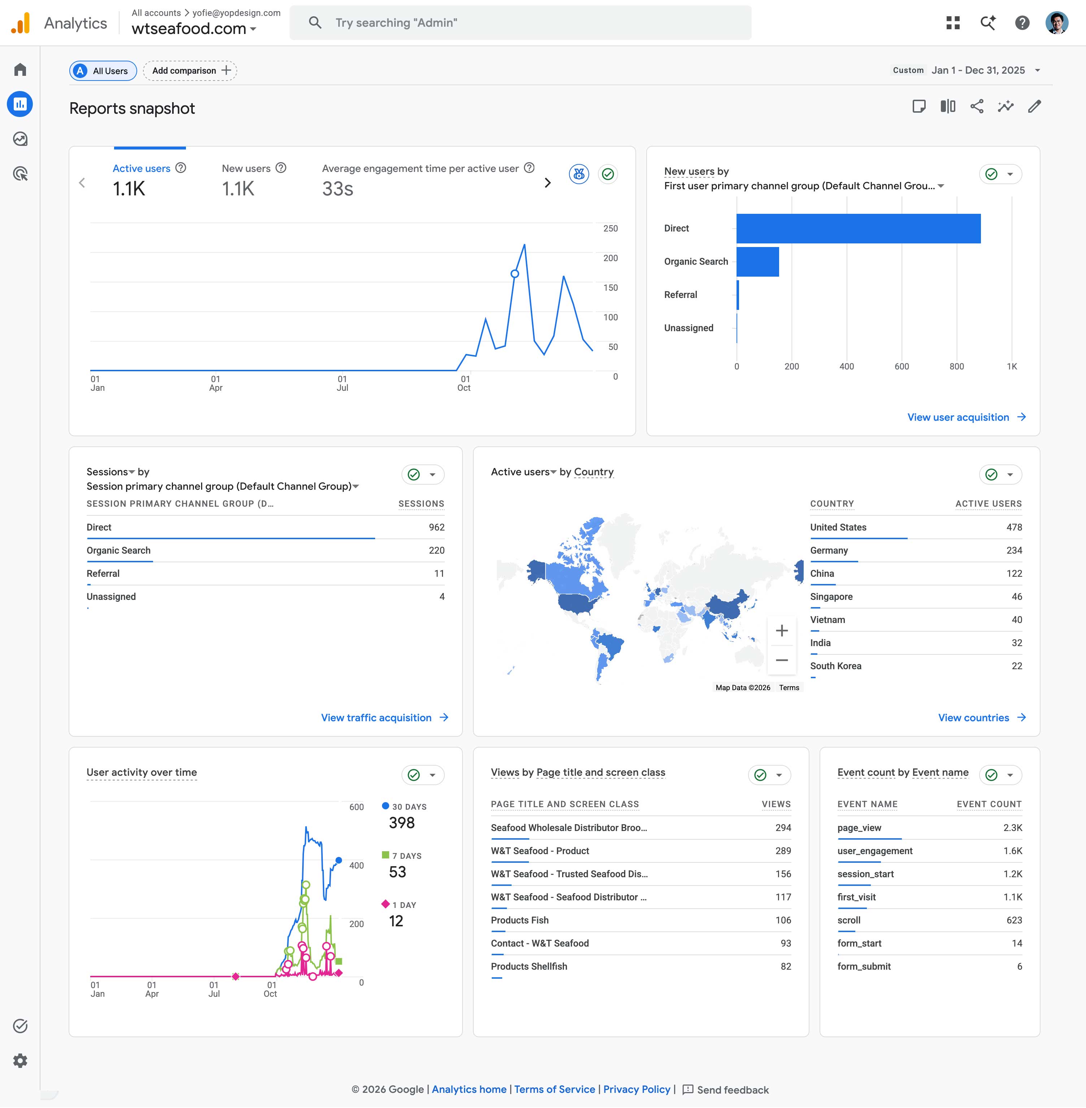The width and height of the screenshot is (1086, 1108).
Task: Open the Home icon in left sidebar
Action: (20, 70)
